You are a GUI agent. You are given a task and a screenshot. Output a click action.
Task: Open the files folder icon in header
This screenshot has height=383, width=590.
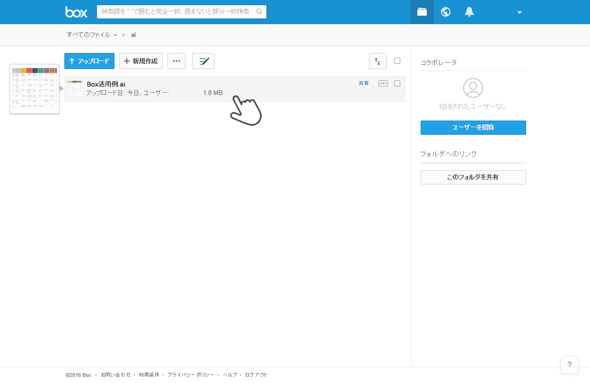click(x=422, y=12)
